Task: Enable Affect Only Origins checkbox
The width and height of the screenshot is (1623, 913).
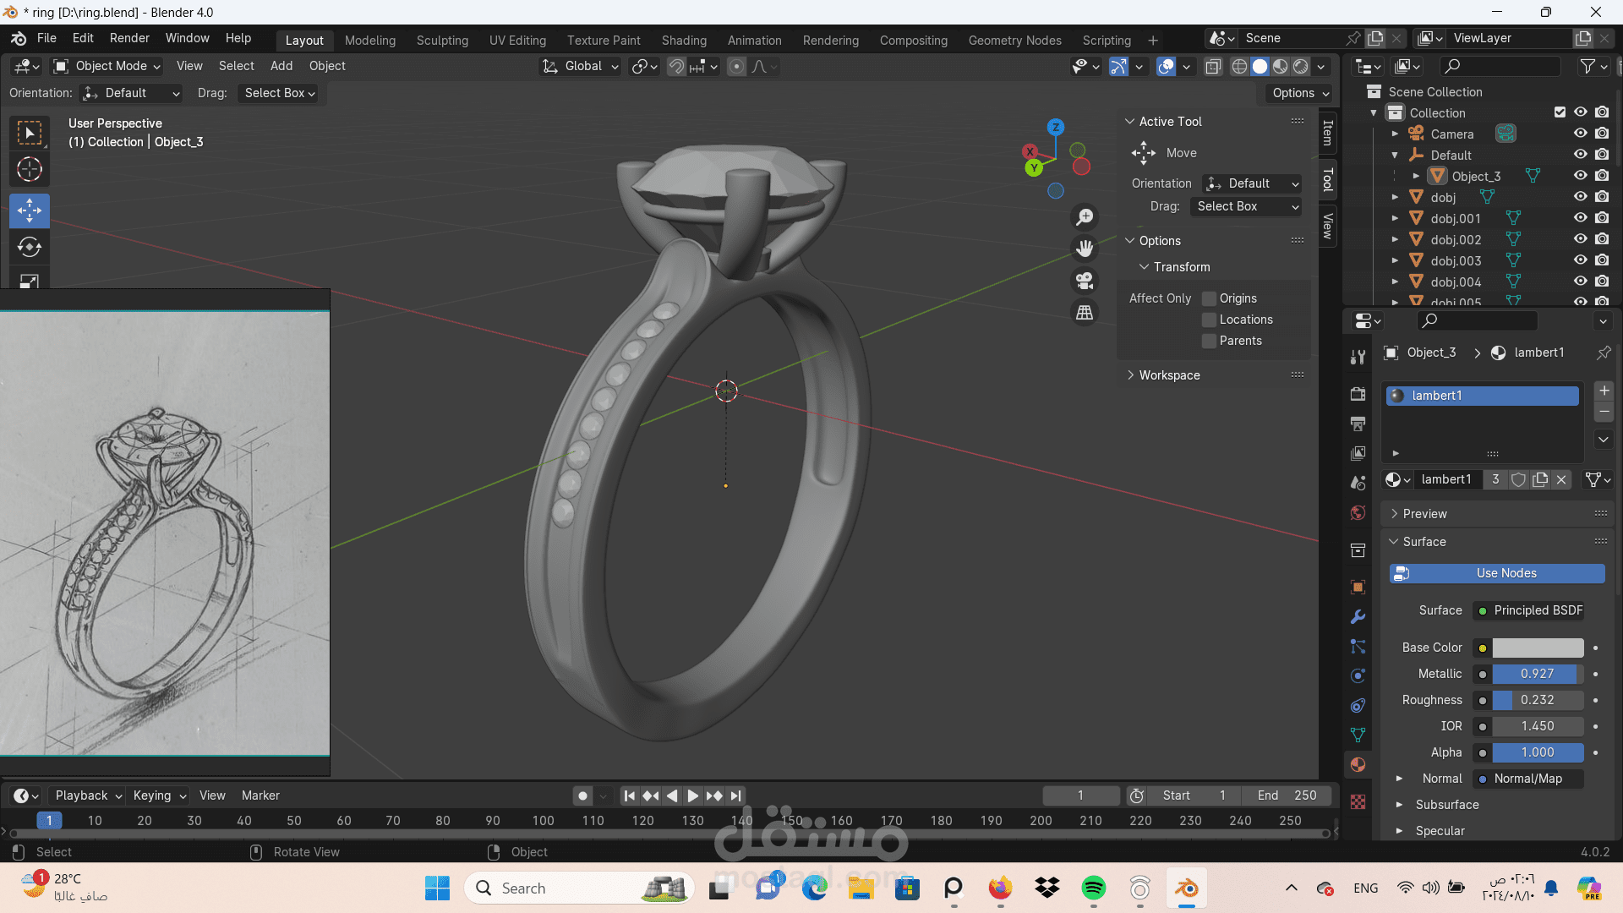Action: click(x=1210, y=298)
